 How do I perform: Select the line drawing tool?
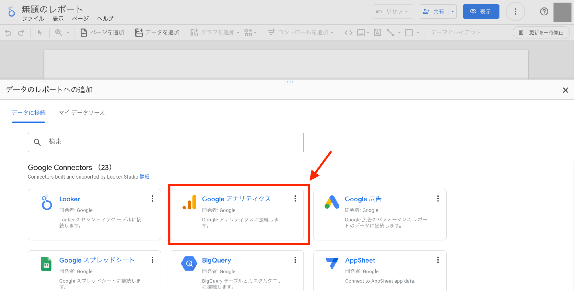point(390,33)
